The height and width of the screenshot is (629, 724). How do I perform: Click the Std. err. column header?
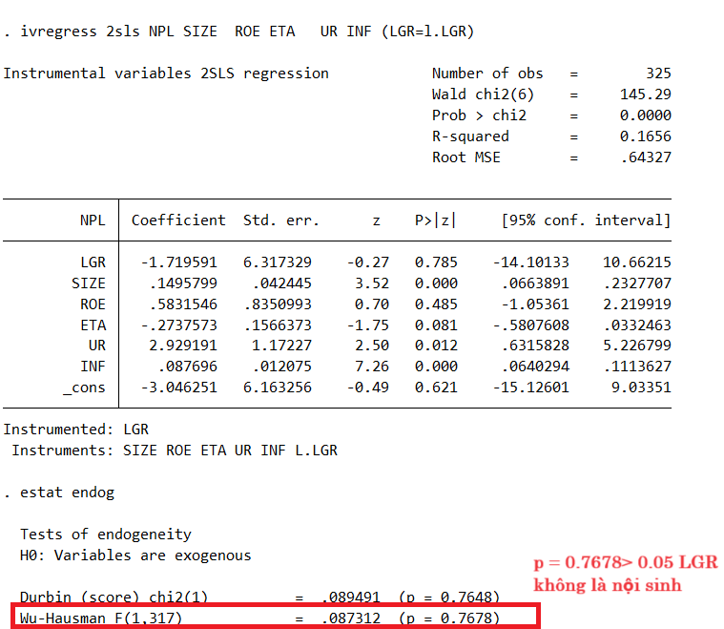tap(281, 220)
